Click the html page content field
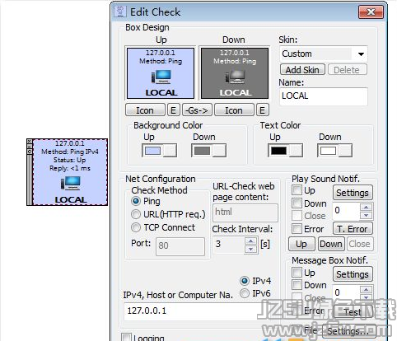The height and width of the screenshot is (341, 397). 245,213
